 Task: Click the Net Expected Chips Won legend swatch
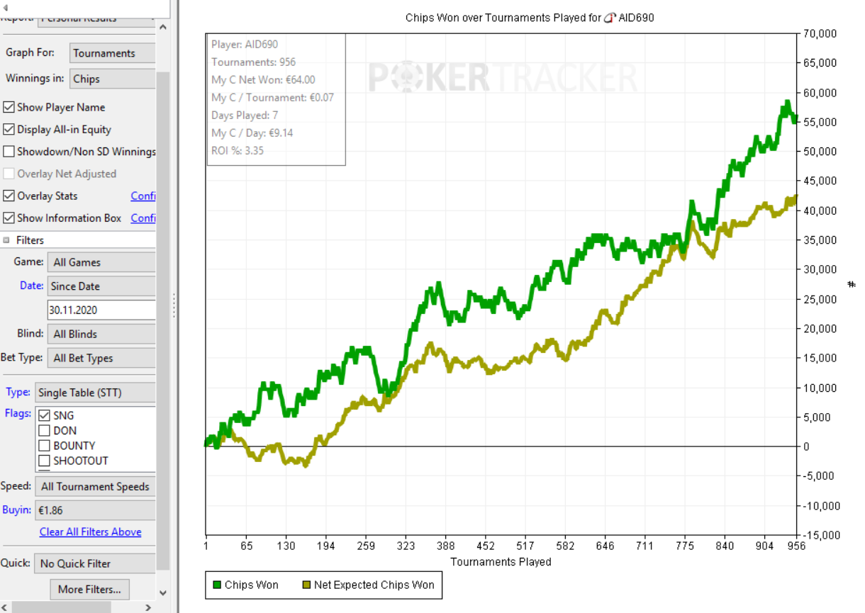tap(306, 585)
